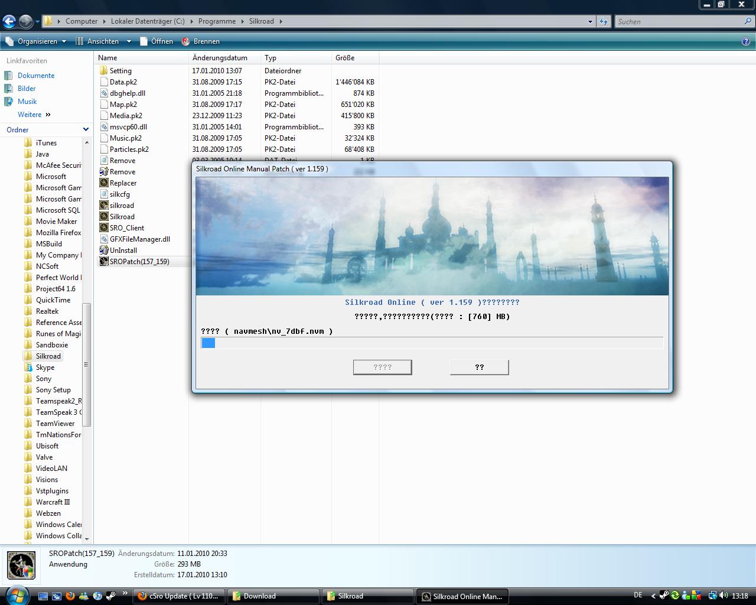The width and height of the screenshot is (756, 605).
Task: Click the SROPatch(157_159) file icon
Action: click(104, 262)
